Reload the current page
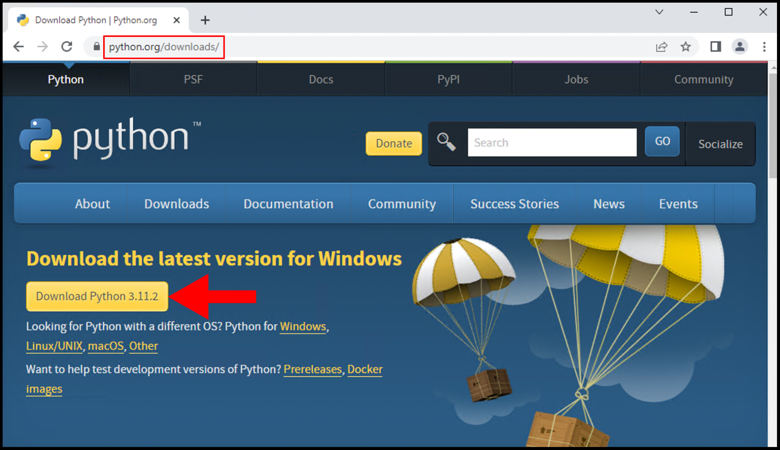Screen dimensions: 780x450 [x=67, y=46]
